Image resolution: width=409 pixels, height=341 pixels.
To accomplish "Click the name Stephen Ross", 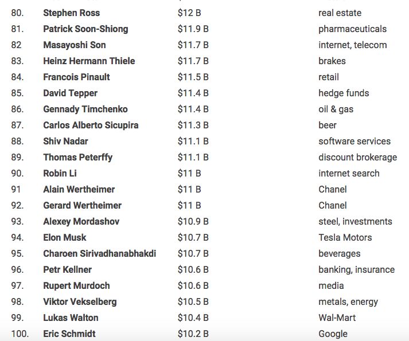I will 71,13.
